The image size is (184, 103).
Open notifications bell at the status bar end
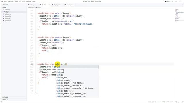182,102
